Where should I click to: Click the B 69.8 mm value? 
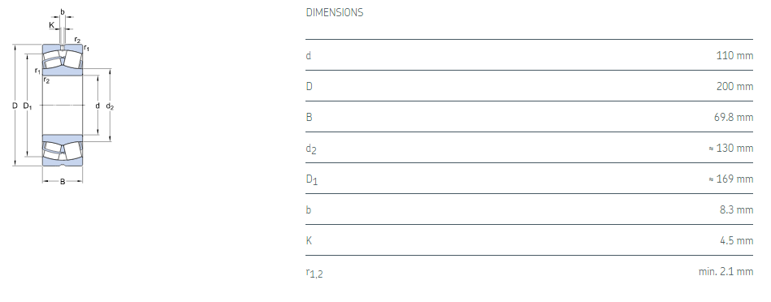pyautogui.click(x=733, y=118)
